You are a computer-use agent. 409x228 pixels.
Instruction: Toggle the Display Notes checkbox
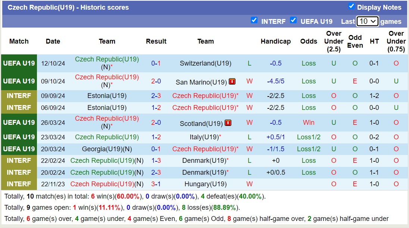[351, 6]
